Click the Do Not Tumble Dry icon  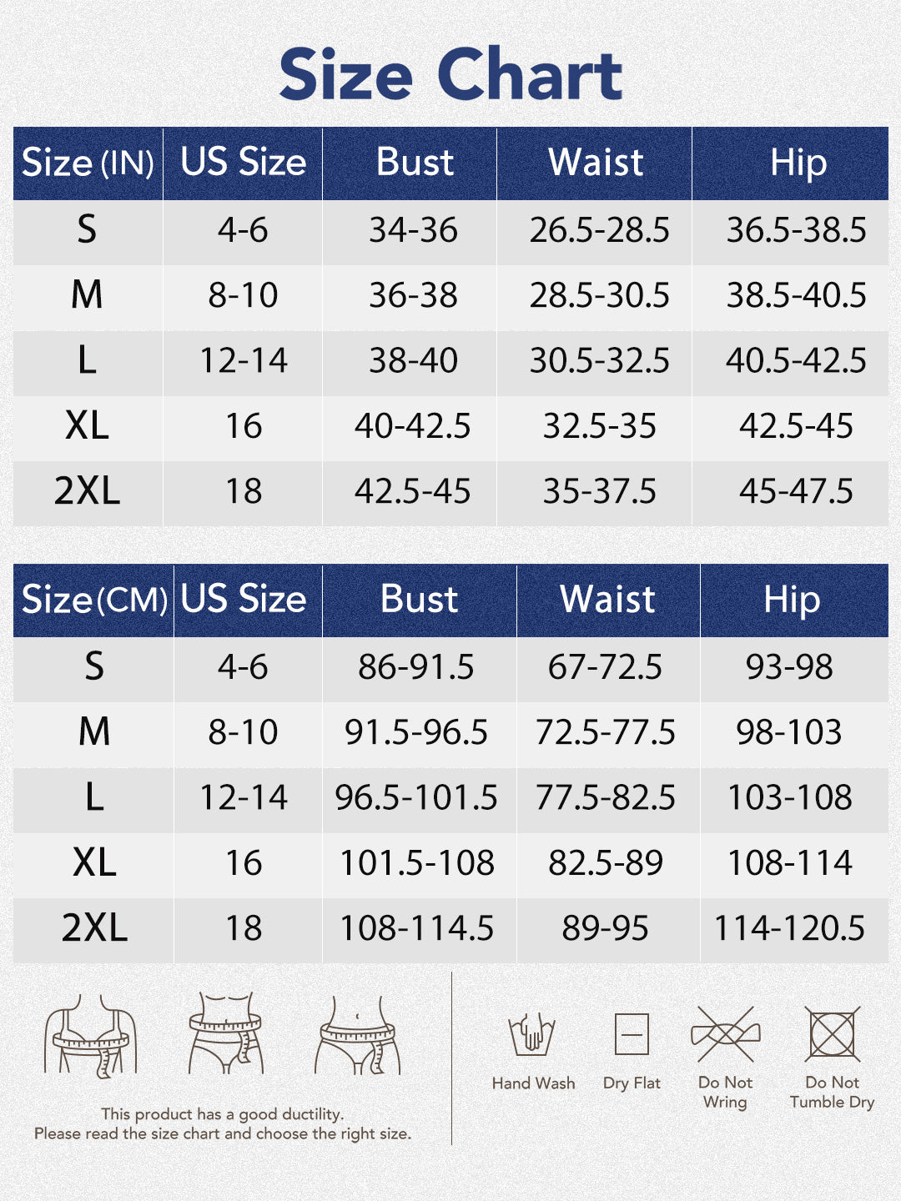click(832, 1034)
